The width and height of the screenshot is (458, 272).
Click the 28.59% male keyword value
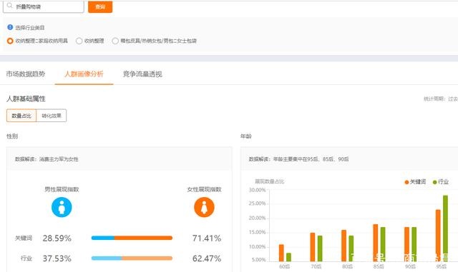pyautogui.click(x=57, y=238)
